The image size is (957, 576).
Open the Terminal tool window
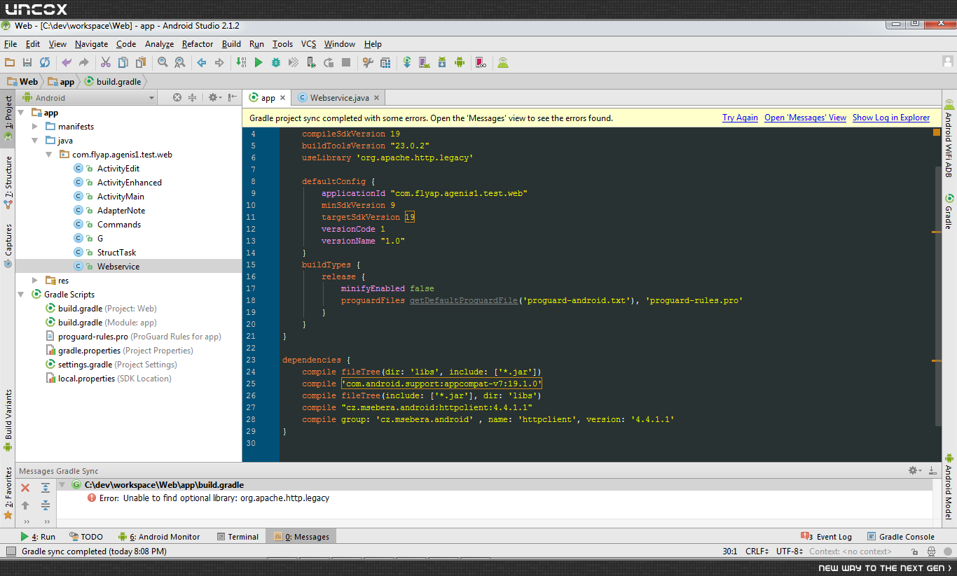pos(237,537)
